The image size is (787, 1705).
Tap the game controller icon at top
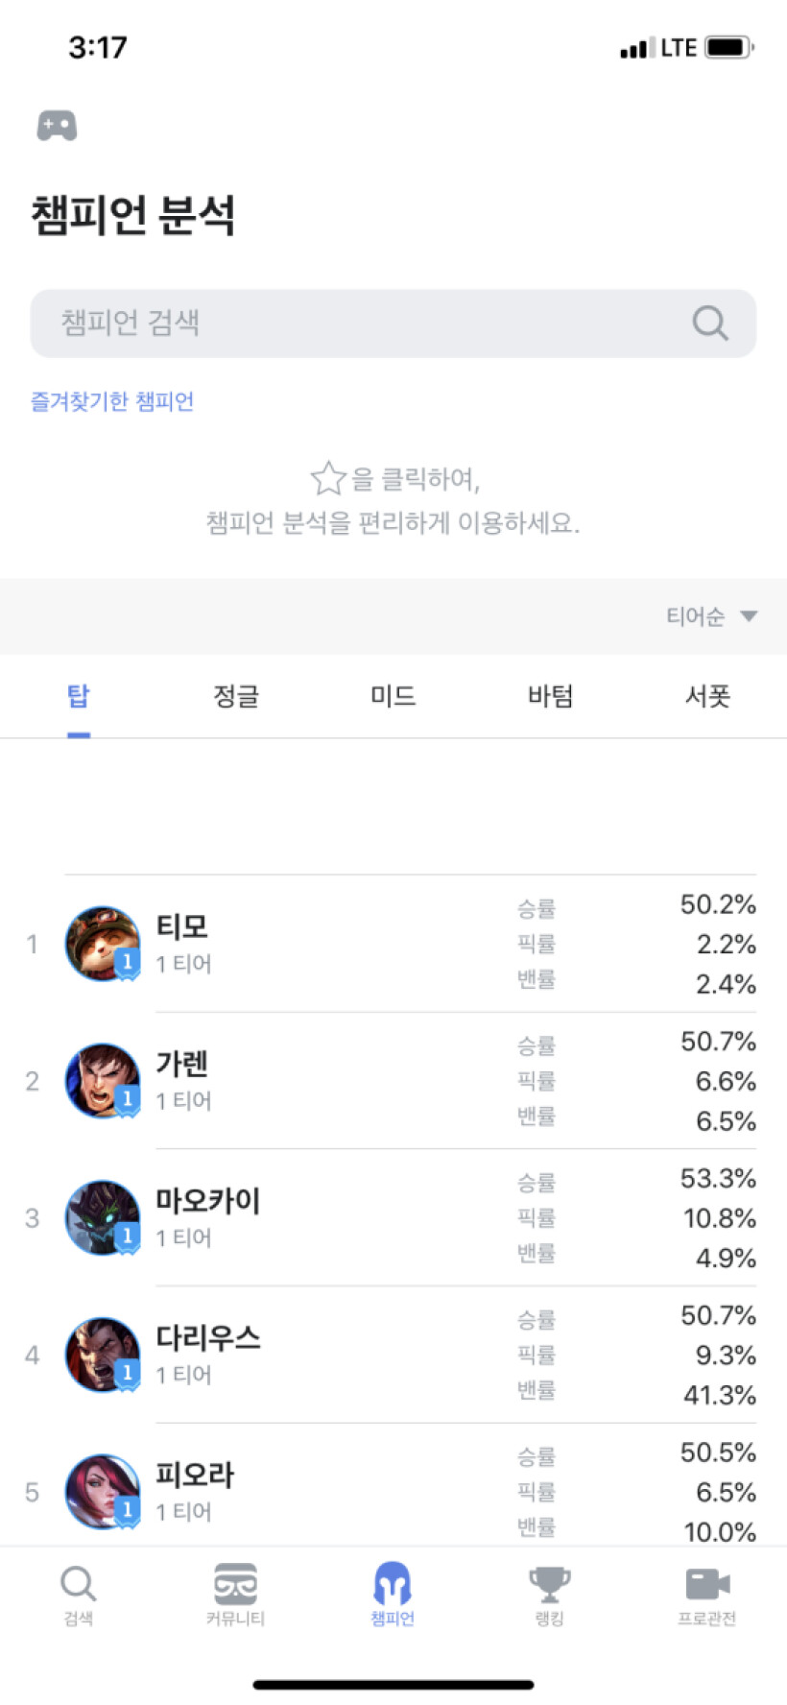pyautogui.click(x=57, y=126)
